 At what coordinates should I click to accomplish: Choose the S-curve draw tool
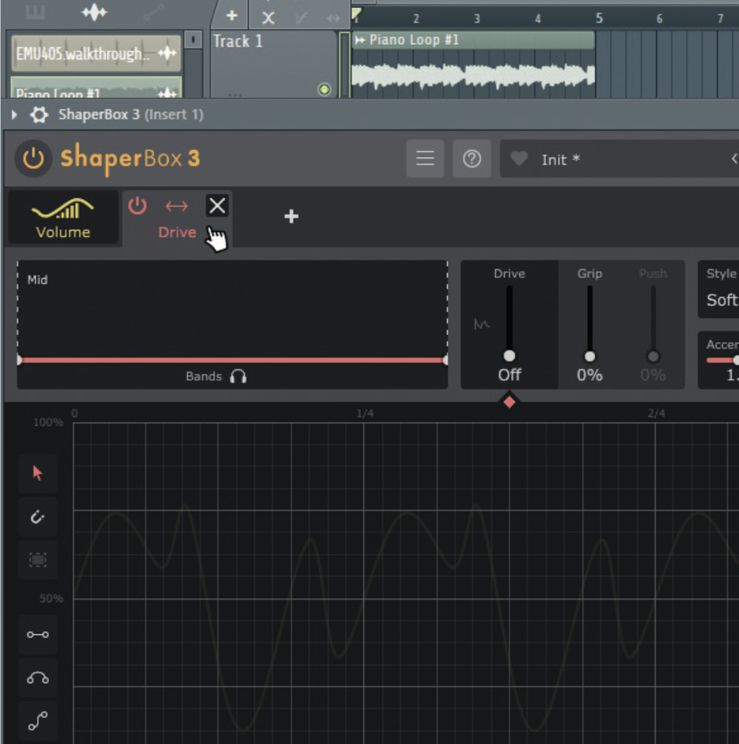tap(37, 721)
